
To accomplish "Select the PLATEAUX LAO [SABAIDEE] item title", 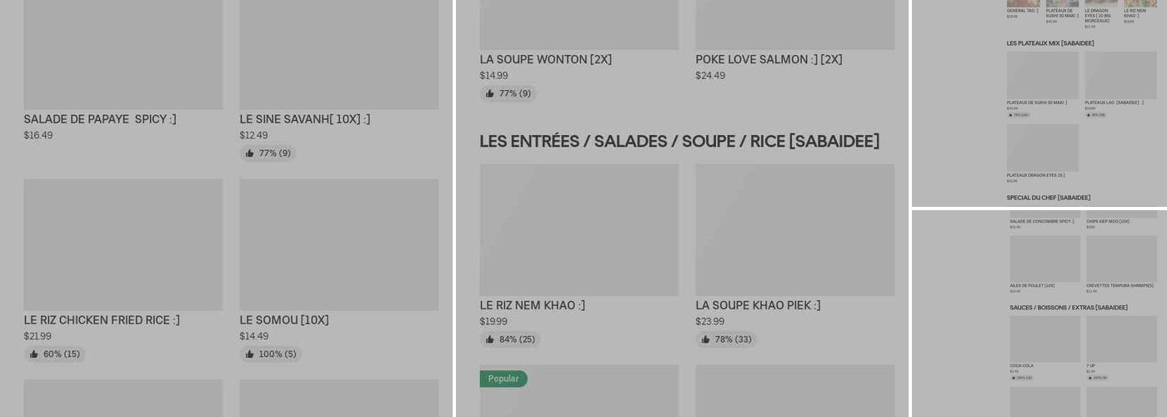I will coord(1114,103).
